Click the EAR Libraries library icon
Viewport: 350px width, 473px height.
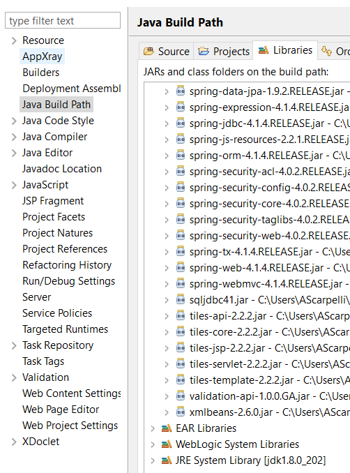pyautogui.click(x=167, y=428)
